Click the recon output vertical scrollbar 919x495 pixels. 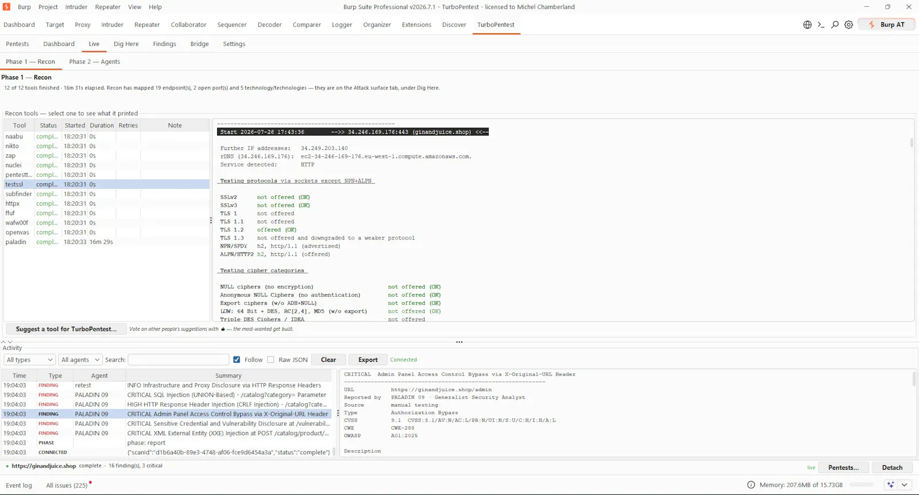912,142
